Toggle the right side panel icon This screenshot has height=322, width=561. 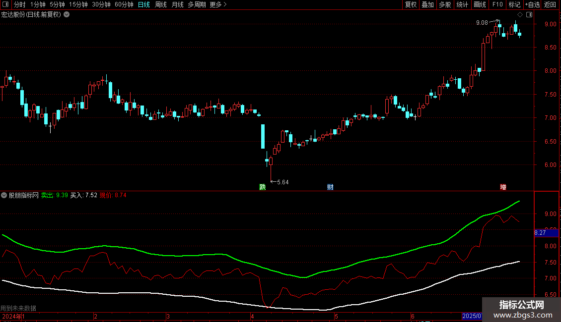click(x=529, y=15)
